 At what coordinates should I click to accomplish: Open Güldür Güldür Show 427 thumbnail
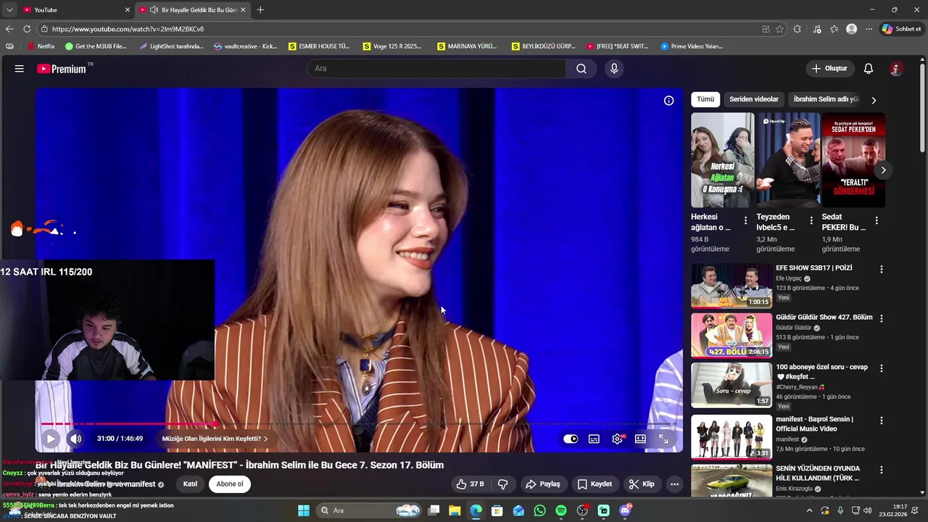[732, 336]
